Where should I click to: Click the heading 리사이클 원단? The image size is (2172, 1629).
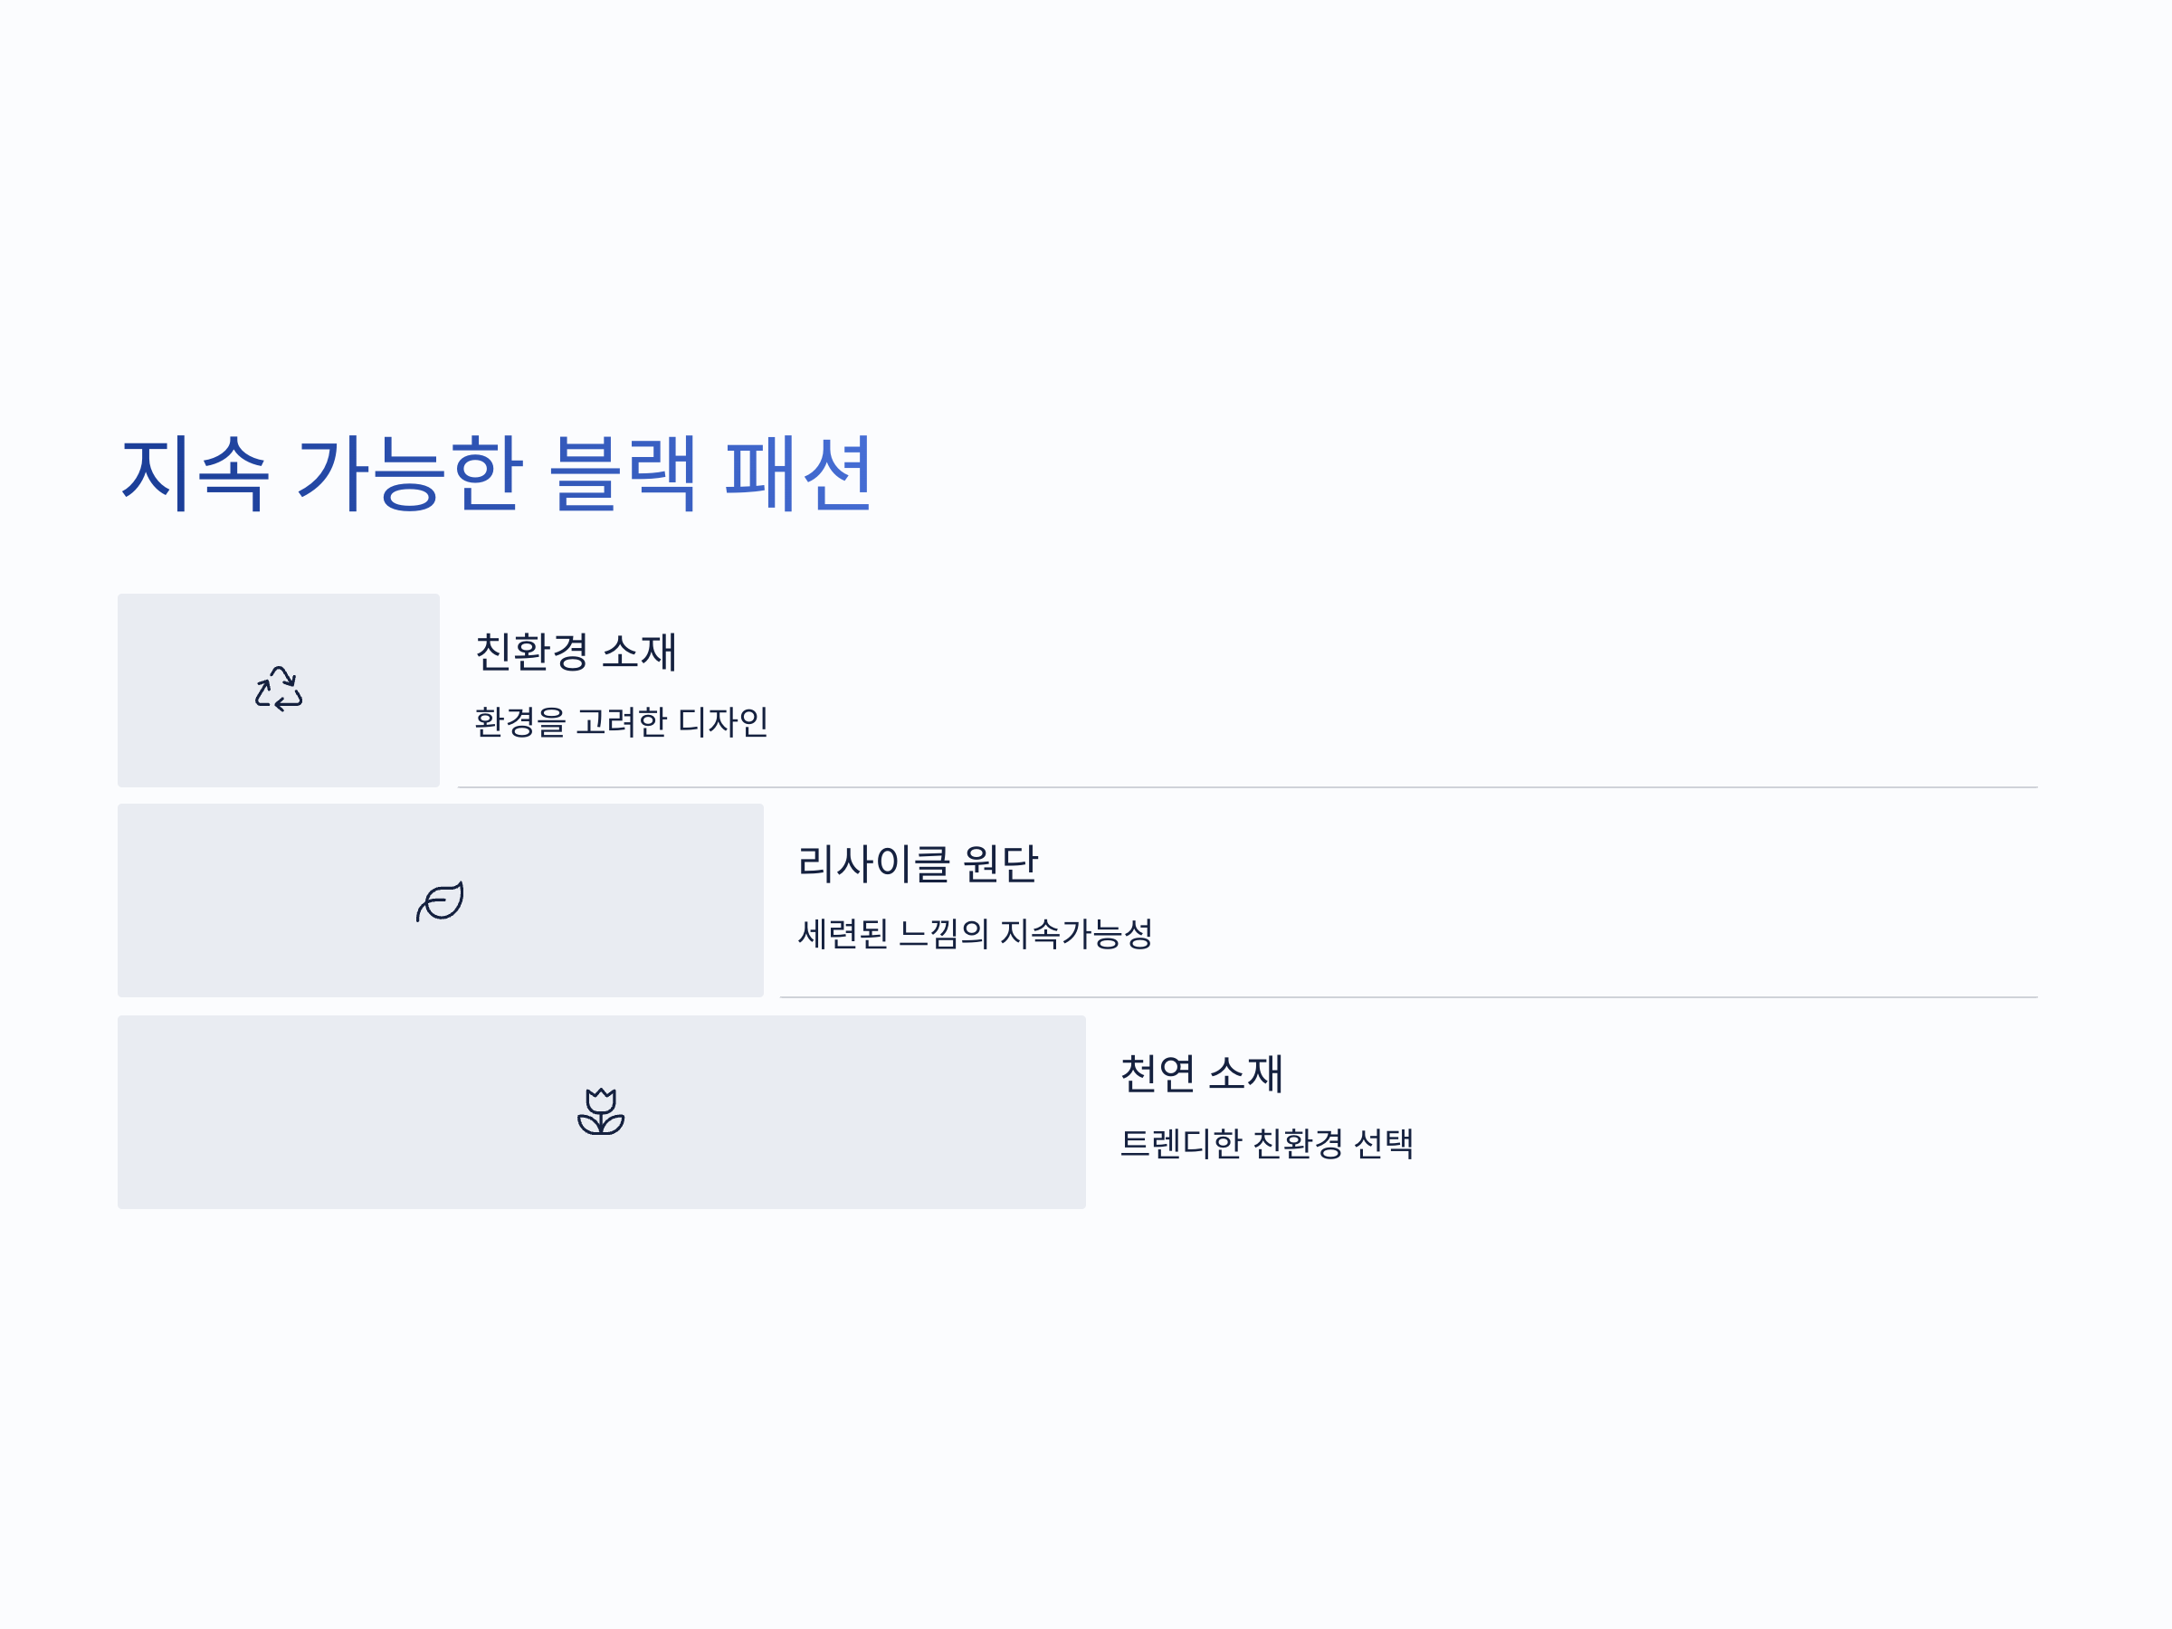click(x=917, y=863)
